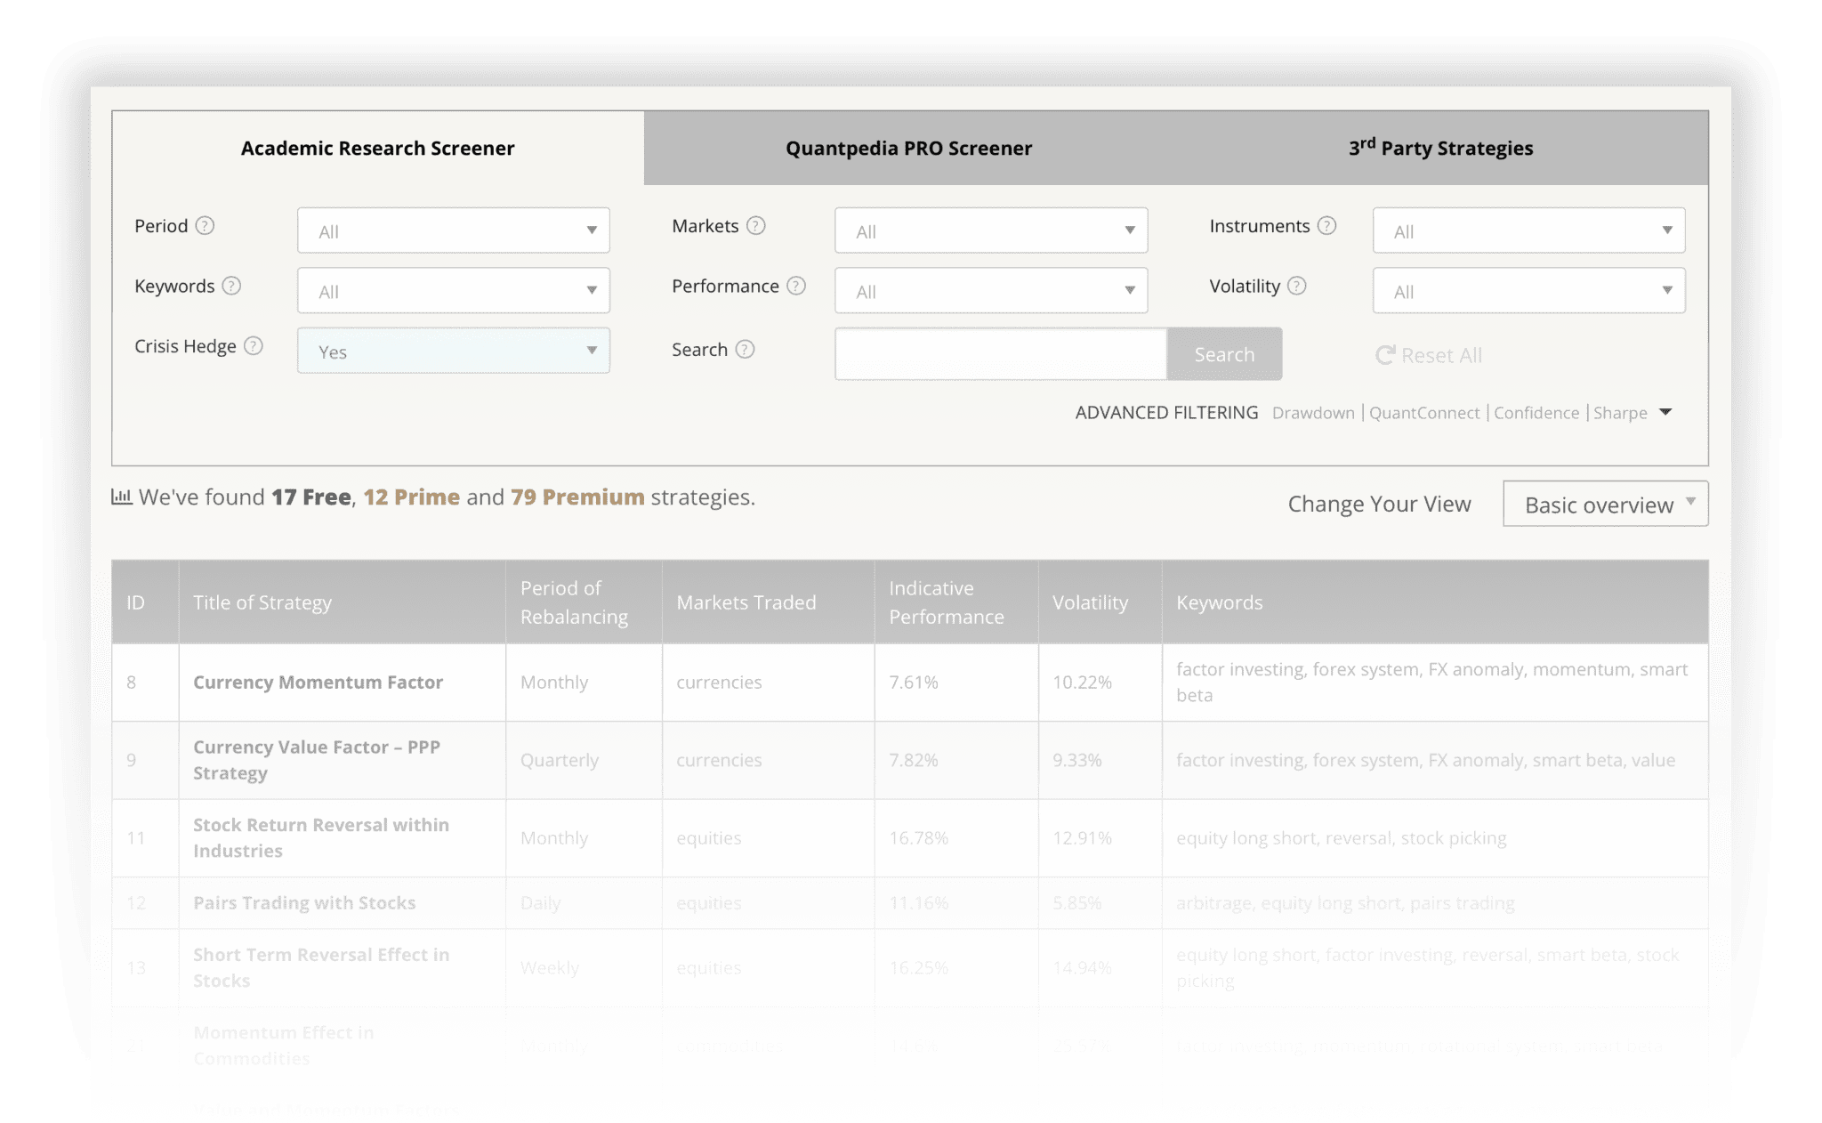This screenshot has width=1822, height=1123.
Task: Click '12 Prime' in the results summary
Action: [x=412, y=497]
